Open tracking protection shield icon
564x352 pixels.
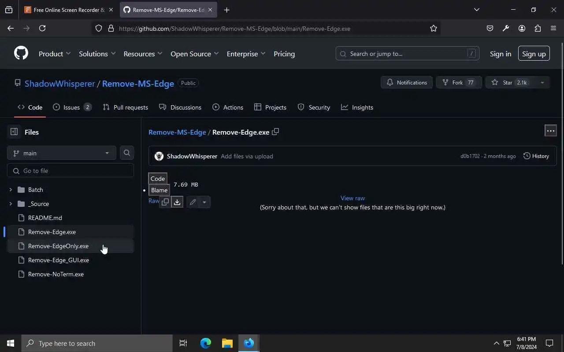point(99,28)
